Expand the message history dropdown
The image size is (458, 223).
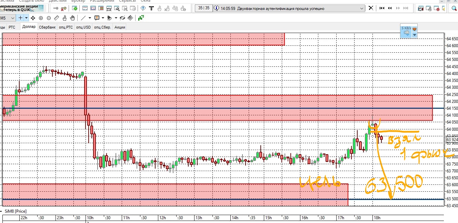pos(361,8)
